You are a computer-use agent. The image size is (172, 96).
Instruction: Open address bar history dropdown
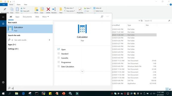pos(139,21)
